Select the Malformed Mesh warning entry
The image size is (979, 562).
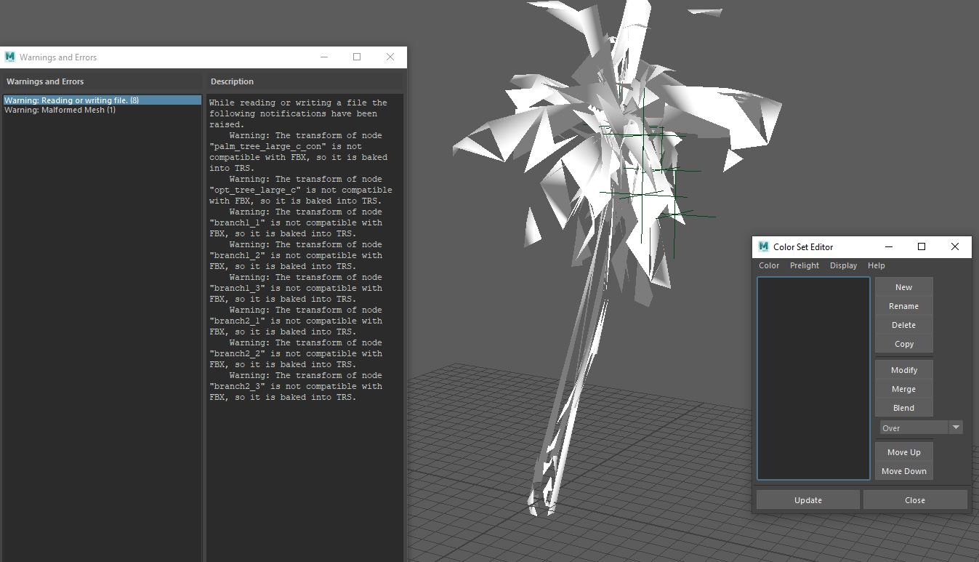click(63, 110)
